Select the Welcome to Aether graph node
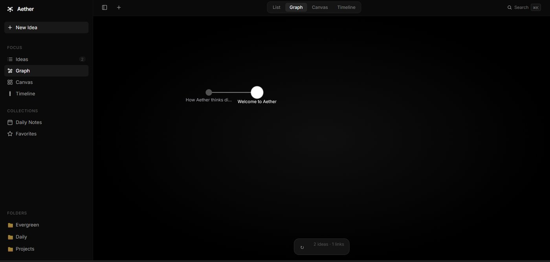This screenshot has height=262, width=550. (257, 92)
